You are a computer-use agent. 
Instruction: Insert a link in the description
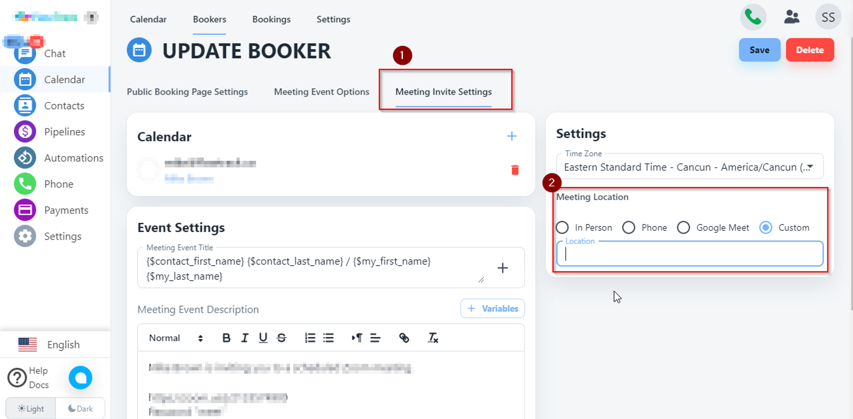(404, 338)
